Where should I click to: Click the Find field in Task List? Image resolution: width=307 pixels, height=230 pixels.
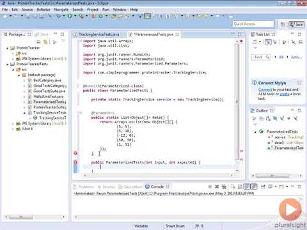tap(261, 57)
